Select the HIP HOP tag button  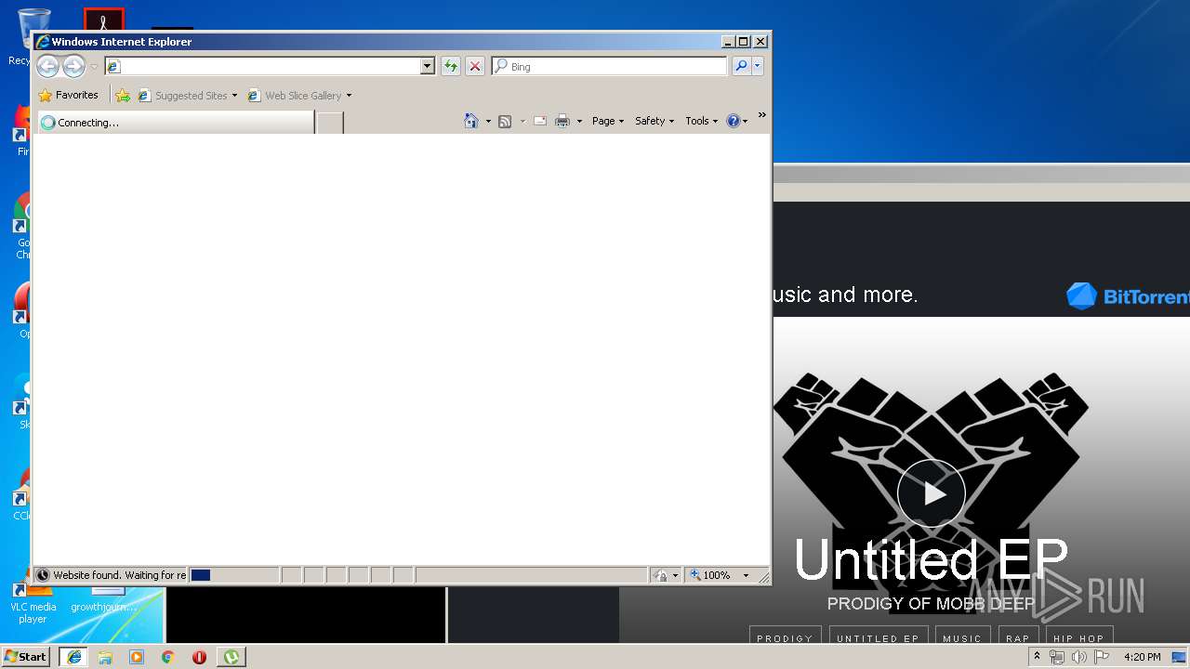click(x=1078, y=638)
